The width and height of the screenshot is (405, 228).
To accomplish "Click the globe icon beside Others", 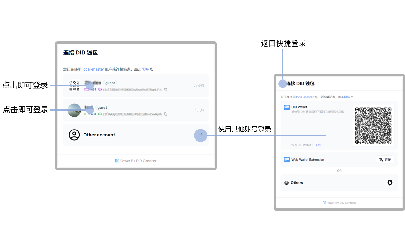I will 286,183.
